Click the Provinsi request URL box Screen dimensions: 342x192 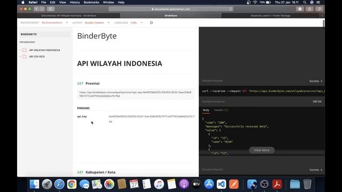[x=135, y=94]
